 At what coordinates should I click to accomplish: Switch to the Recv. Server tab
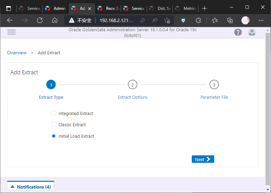click(108, 8)
